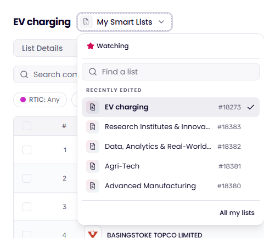Click row number 2 in the table

pos(64,178)
